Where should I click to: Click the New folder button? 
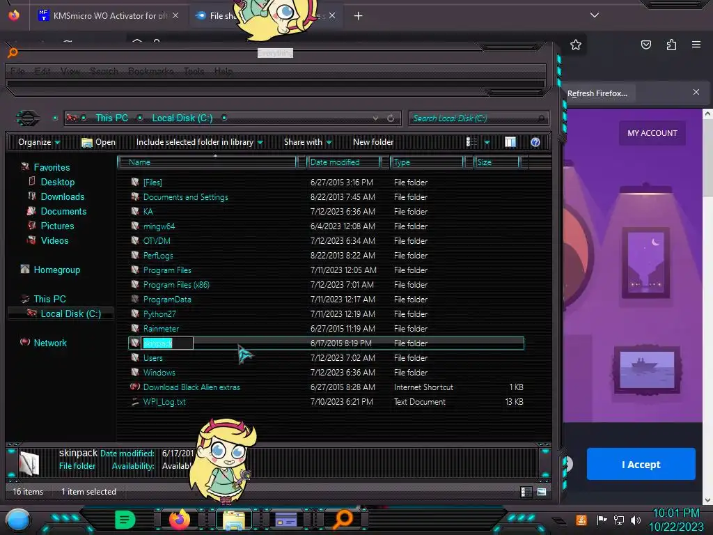pyautogui.click(x=373, y=142)
